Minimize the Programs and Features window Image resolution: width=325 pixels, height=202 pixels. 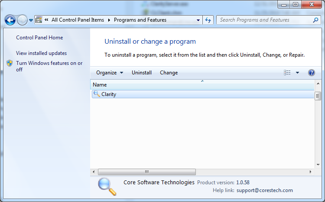tap(284, 4)
